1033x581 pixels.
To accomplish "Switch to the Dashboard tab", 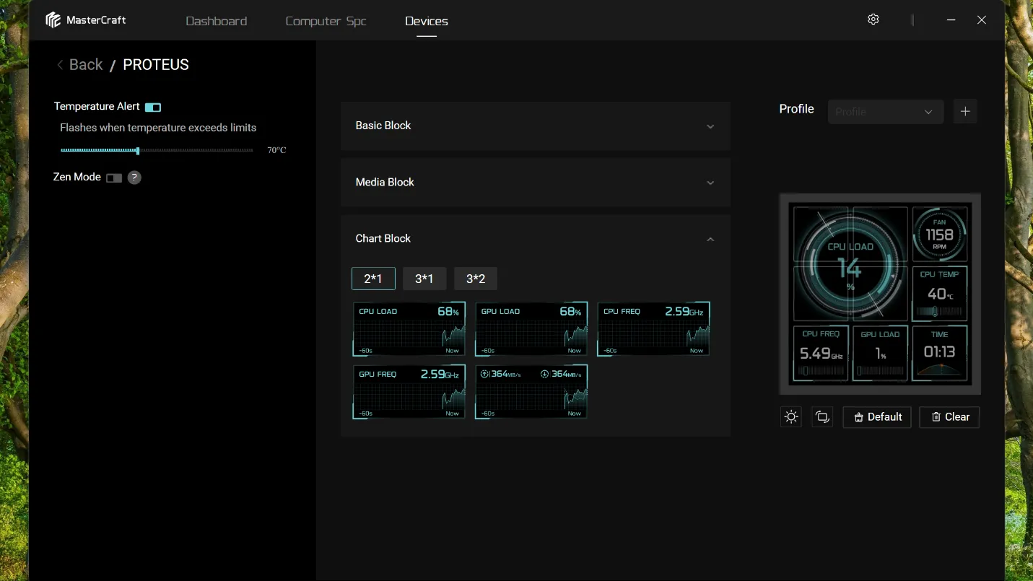I will 217,21.
